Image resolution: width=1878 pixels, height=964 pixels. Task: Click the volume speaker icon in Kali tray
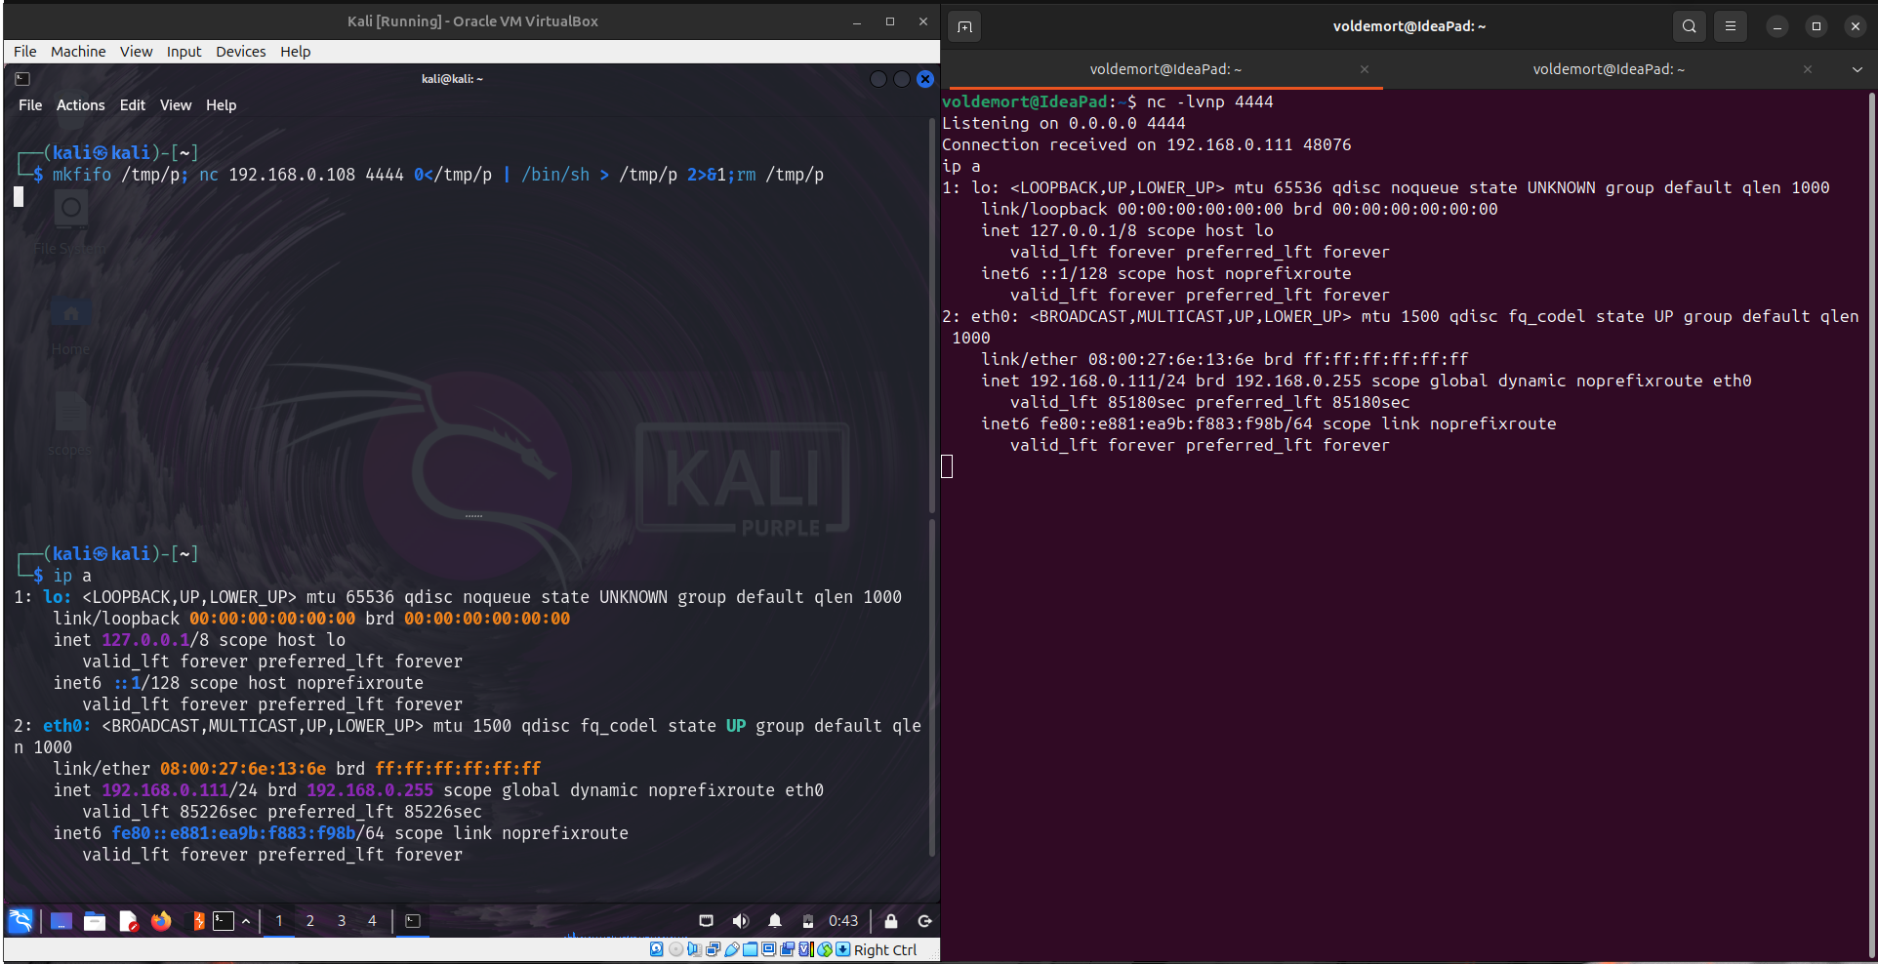coord(741,921)
